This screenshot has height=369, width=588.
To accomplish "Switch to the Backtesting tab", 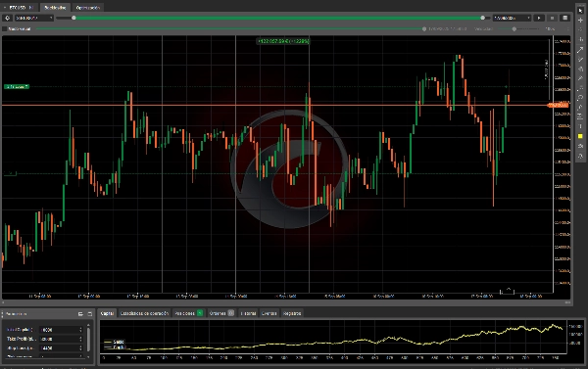I will (x=55, y=8).
